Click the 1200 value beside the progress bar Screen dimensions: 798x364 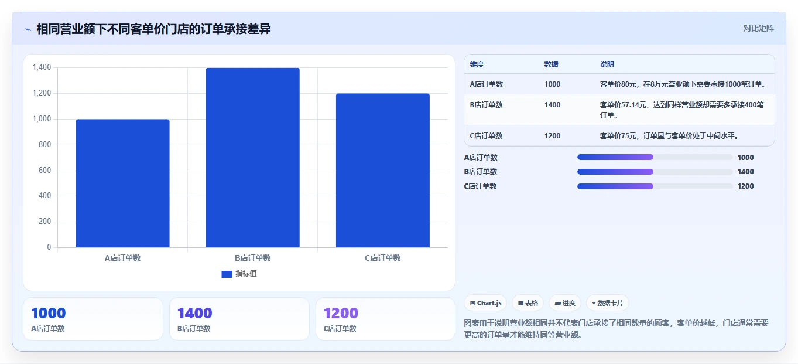745,186
